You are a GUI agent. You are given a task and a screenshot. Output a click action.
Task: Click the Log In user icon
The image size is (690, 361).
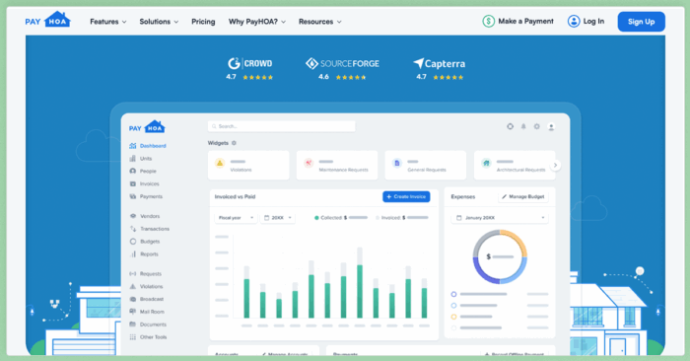pos(574,21)
